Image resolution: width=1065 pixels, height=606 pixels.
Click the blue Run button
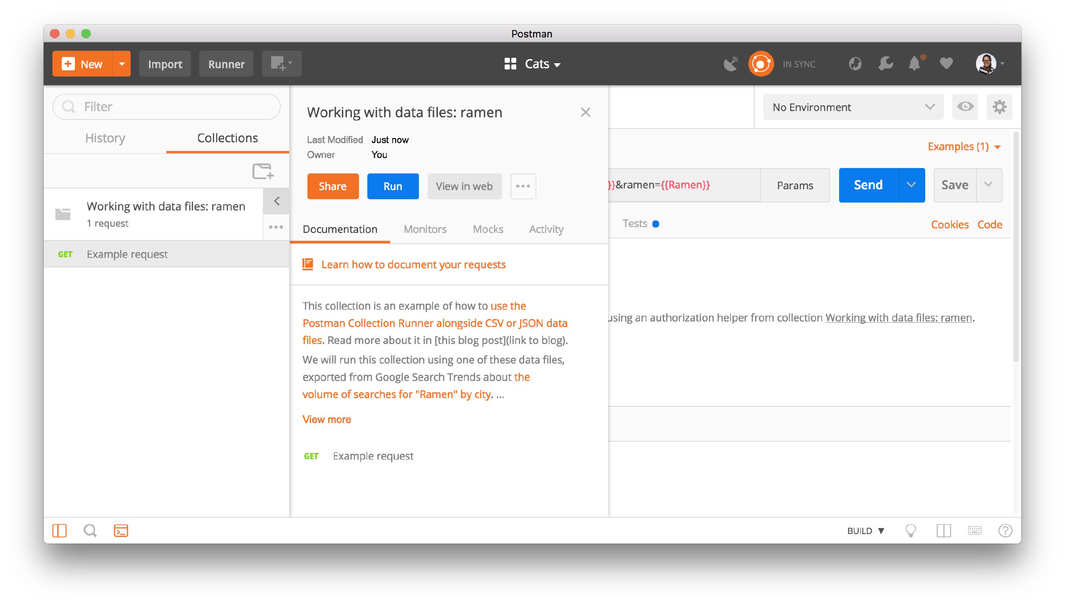[392, 186]
